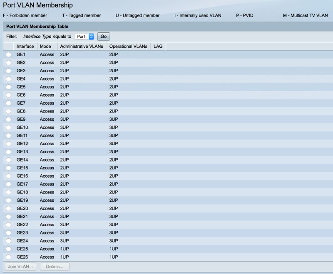
Task: Select the GE17 radio button
Action: pos(8,184)
